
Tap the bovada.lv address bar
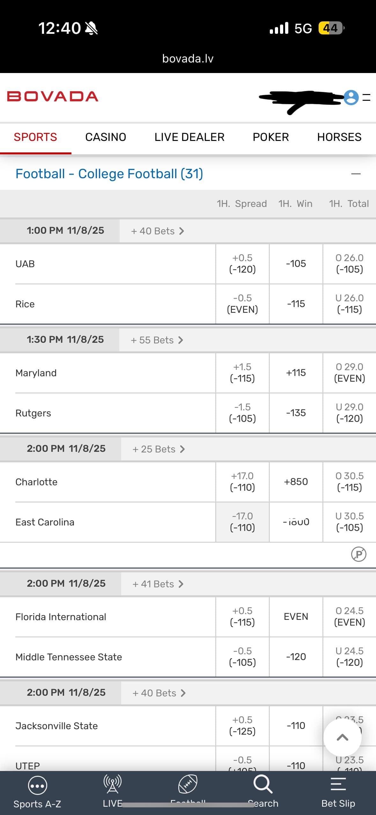pyautogui.click(x=188, y=59)
